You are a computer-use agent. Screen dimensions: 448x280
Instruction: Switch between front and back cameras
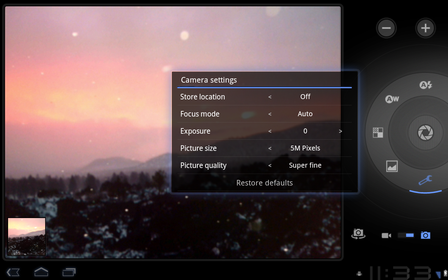click(358, 234)
